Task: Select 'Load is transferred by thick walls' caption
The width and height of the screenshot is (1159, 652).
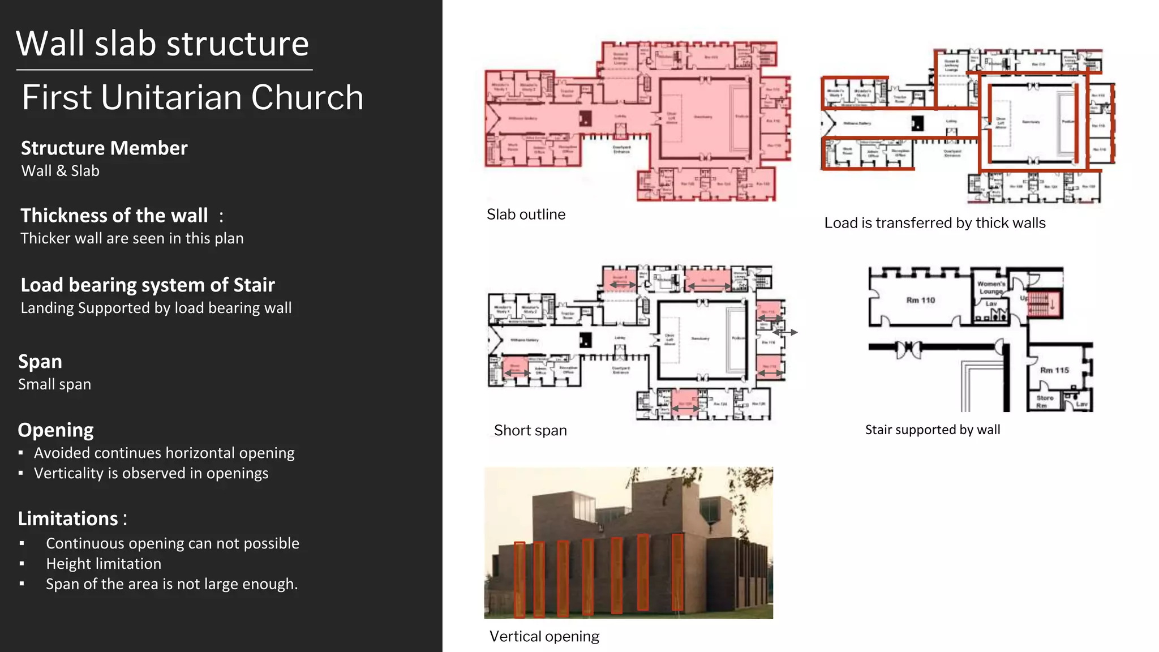Action: (935, 223)
